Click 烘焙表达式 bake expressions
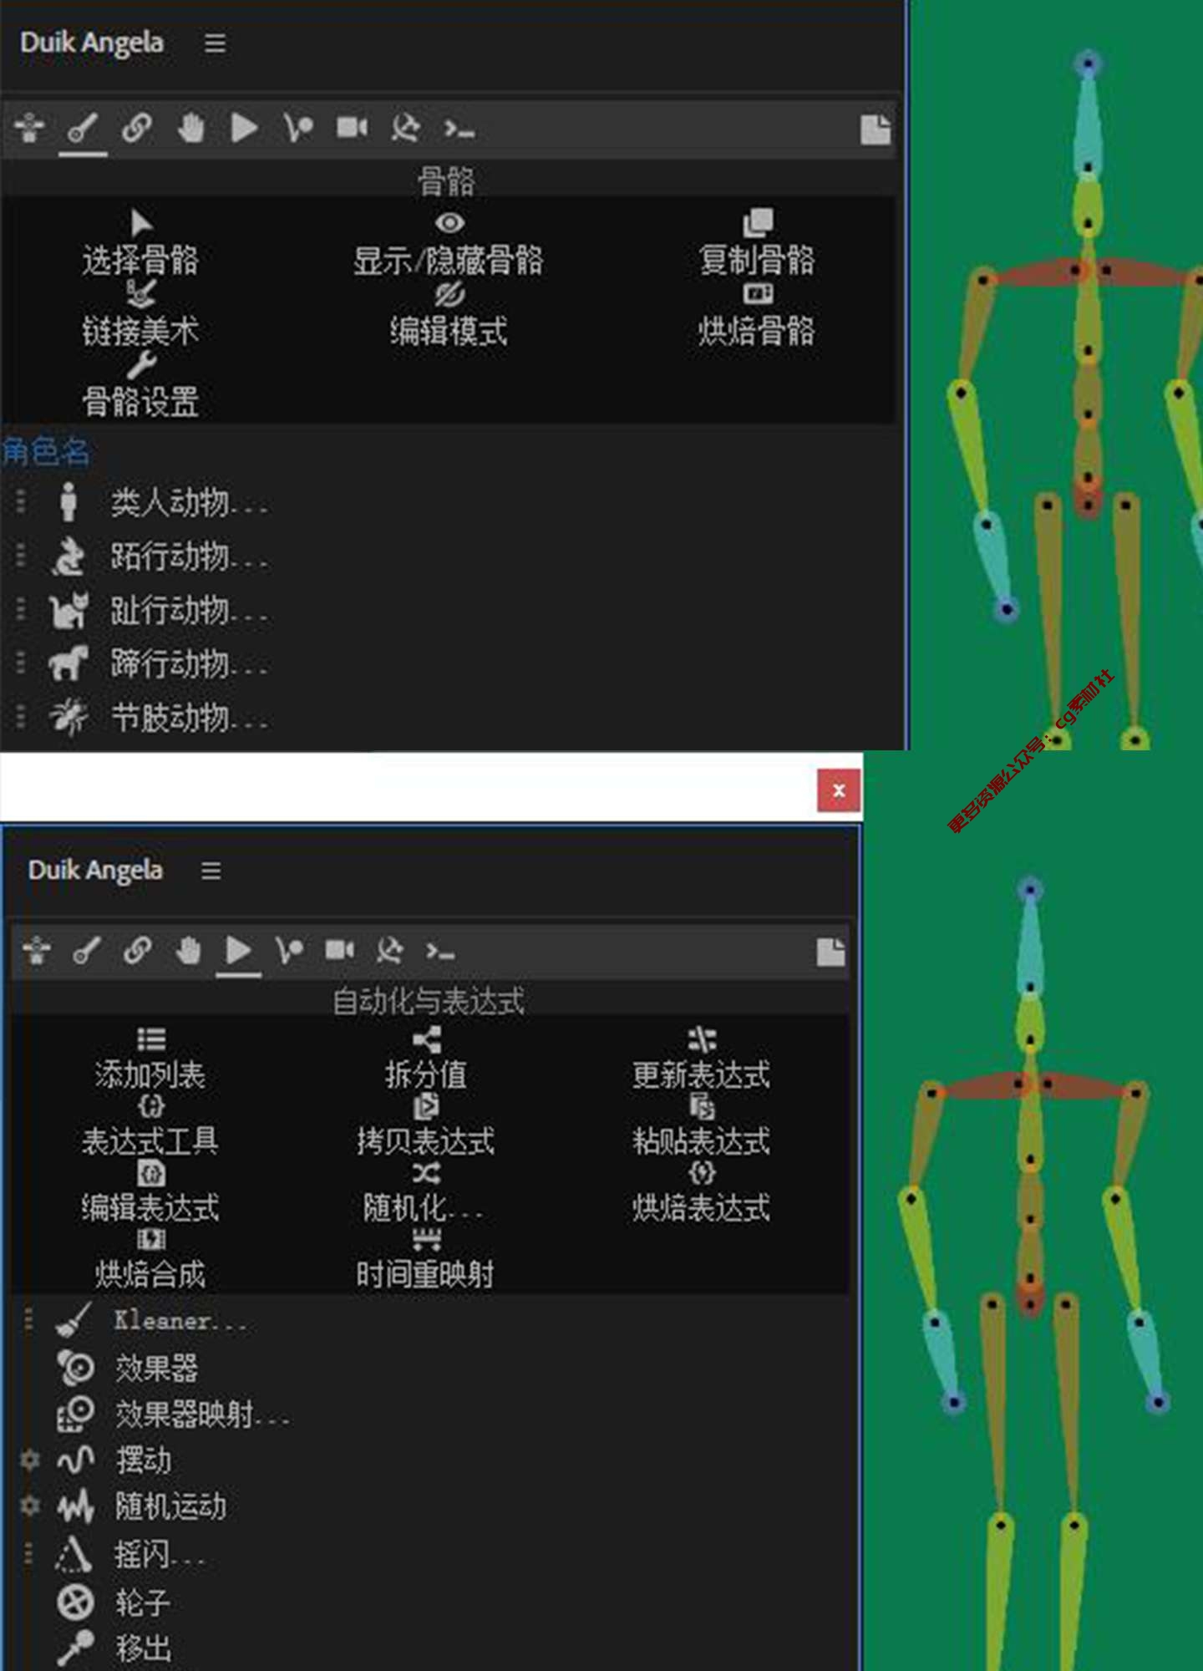 [702, 1193]
